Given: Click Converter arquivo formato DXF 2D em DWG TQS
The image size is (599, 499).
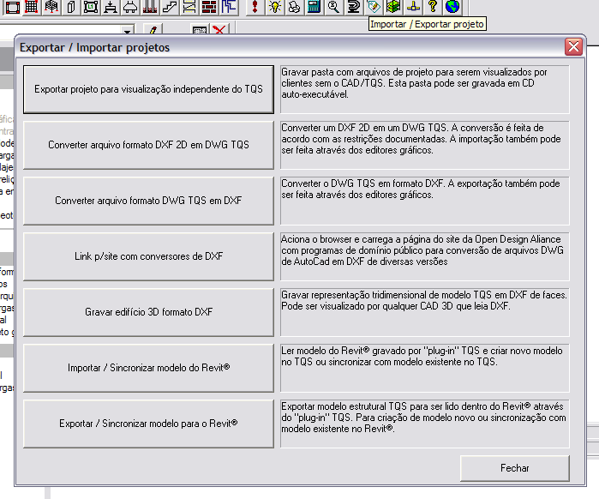Looking at the screenshot, I should coord(148,145).
